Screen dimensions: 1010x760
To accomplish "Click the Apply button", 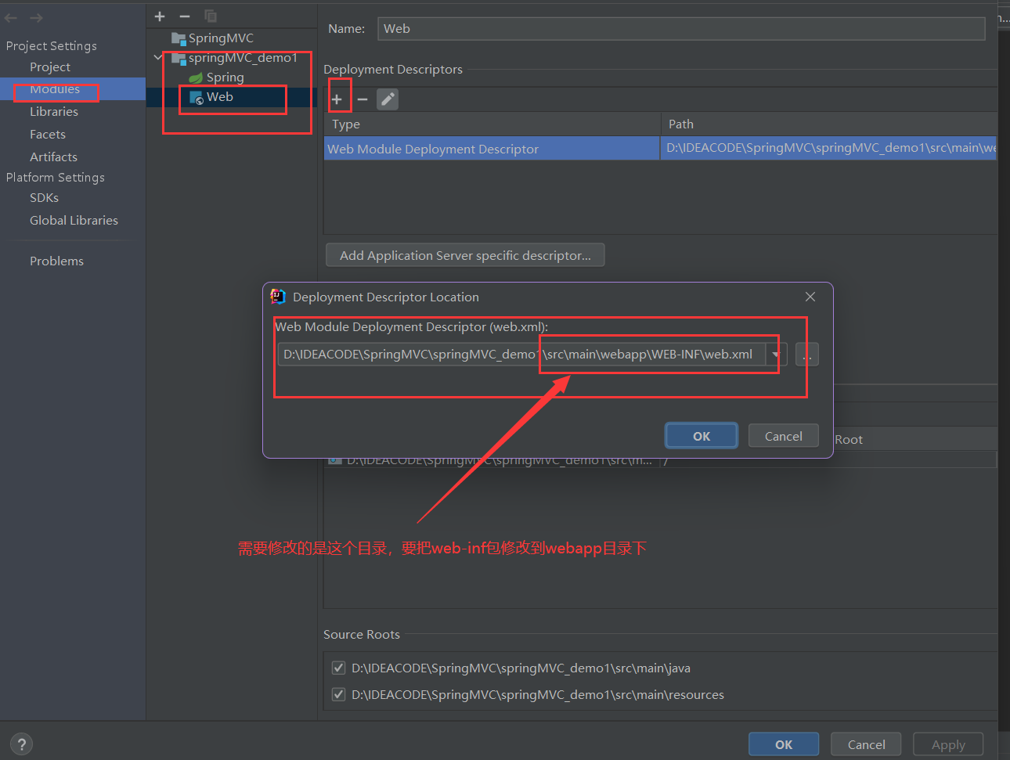I will (948, 744).
